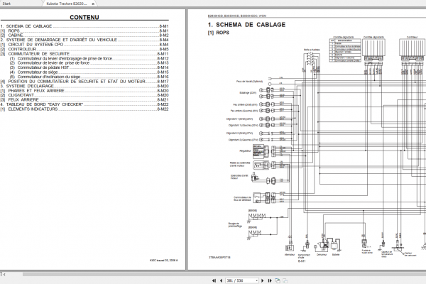Click the 'Bougie de préchauffage' diagram label

click(234, 225)
